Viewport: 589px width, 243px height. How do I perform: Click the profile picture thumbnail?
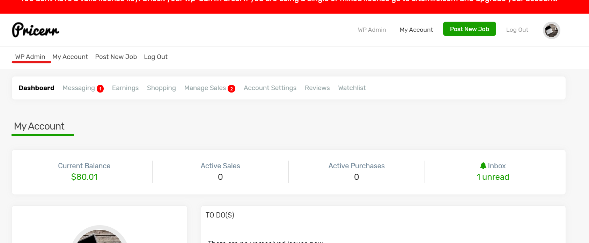coord(100,237)
